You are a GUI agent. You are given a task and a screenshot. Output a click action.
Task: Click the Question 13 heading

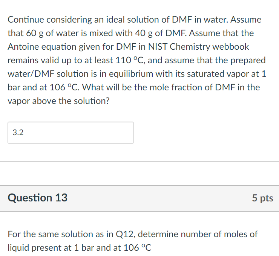coord(38,198)
